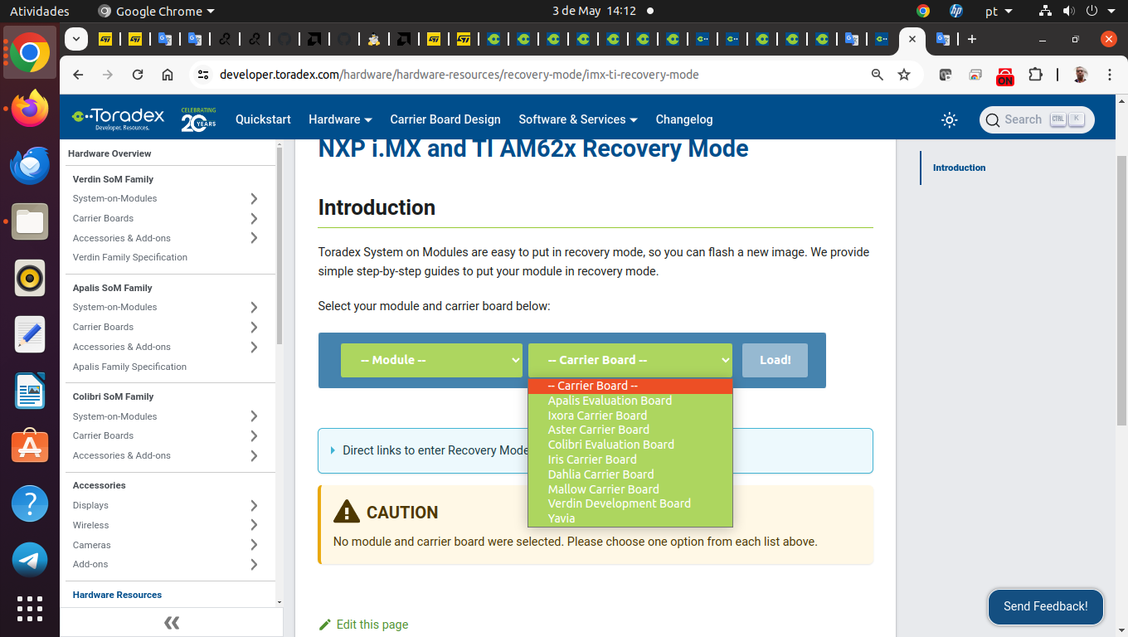Go to the browser home page
The width and height of the screenshot is (1128, 637).
168,75
